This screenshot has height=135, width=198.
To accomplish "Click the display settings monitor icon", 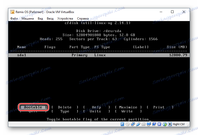I will pos(149,124).
